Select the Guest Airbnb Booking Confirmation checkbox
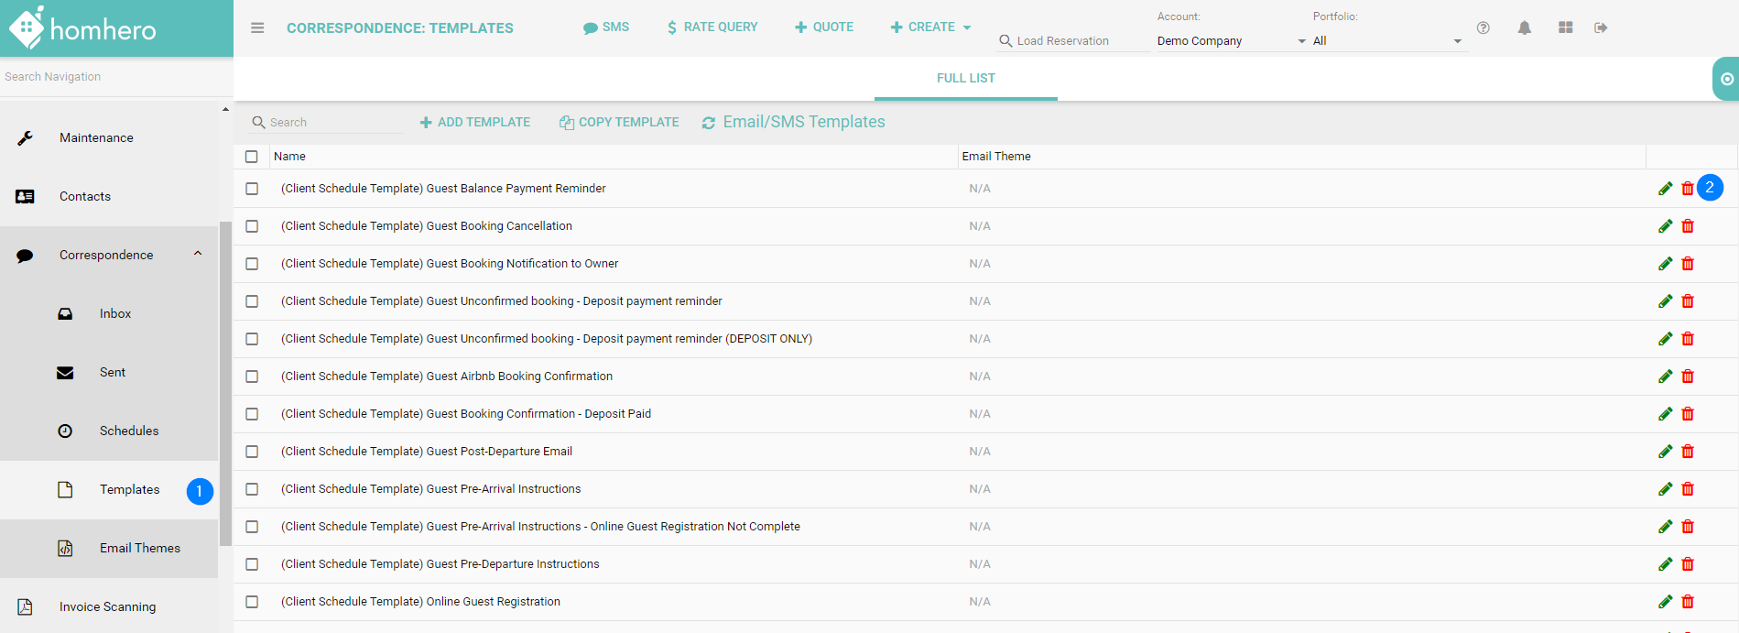This screenshot has width=1739, height=633. [x=252, y=377]
